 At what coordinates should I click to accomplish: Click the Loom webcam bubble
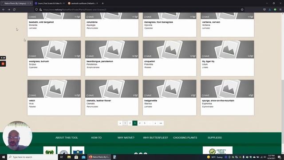point(17,136)
